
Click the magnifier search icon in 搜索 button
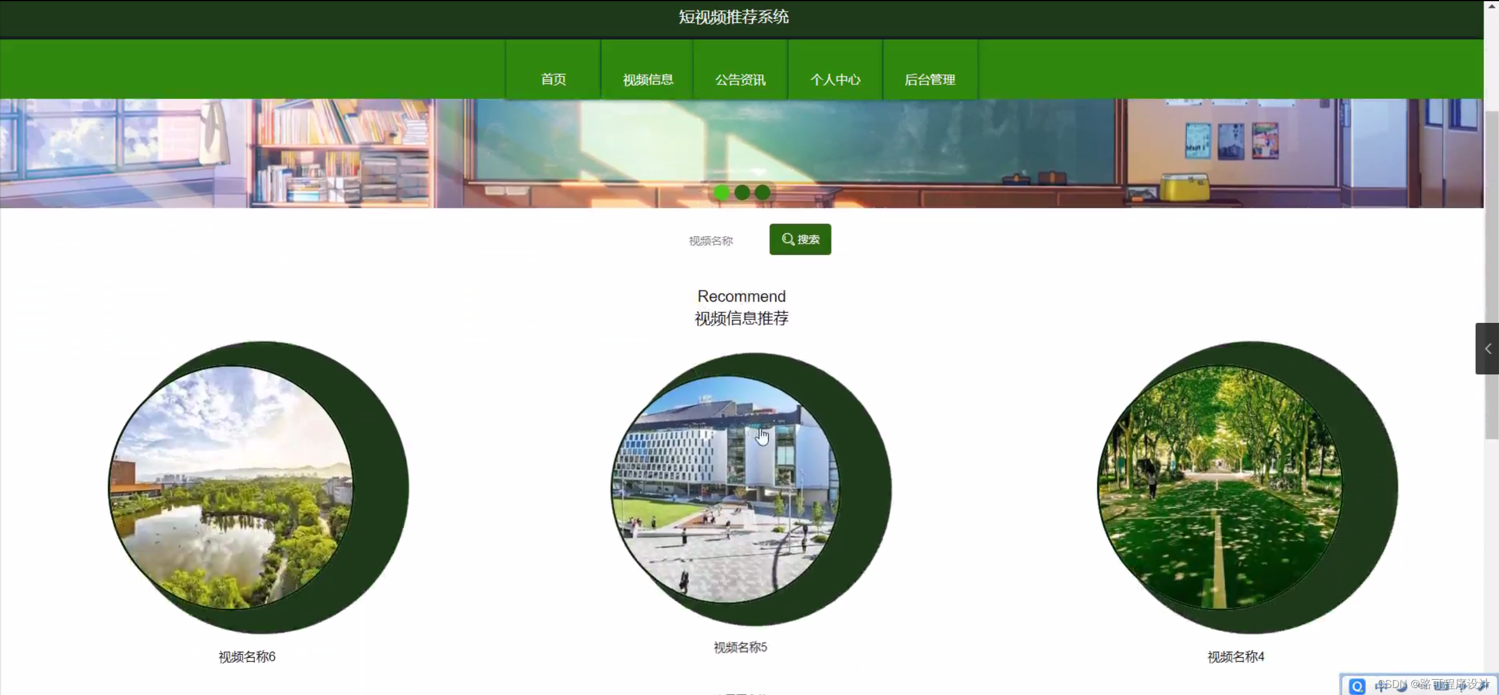[788, 239]
